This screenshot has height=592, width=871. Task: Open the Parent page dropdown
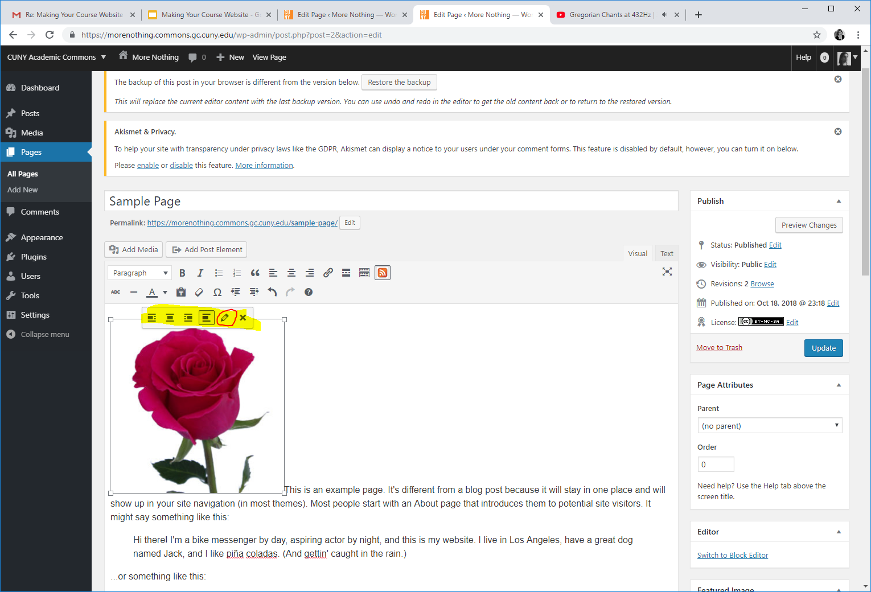pyautogui.click(x=770, y=426)
